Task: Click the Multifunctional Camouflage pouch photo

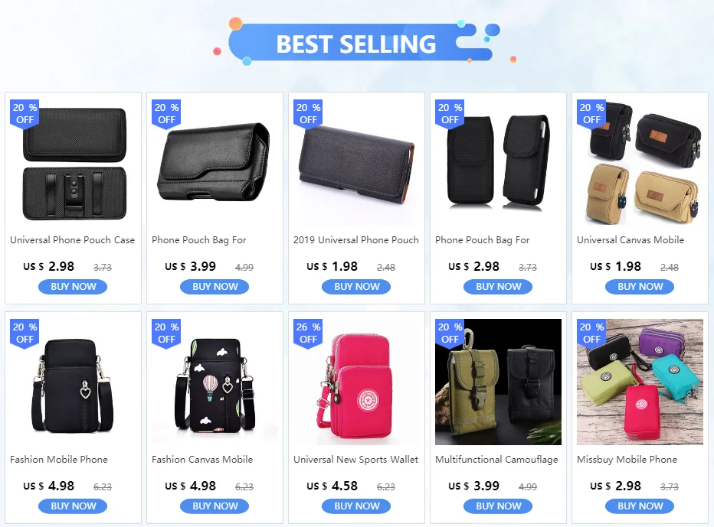Action: pos(498,382)
